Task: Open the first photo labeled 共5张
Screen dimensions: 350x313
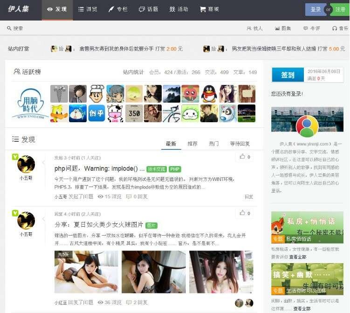Action: (x=86, y=271)
